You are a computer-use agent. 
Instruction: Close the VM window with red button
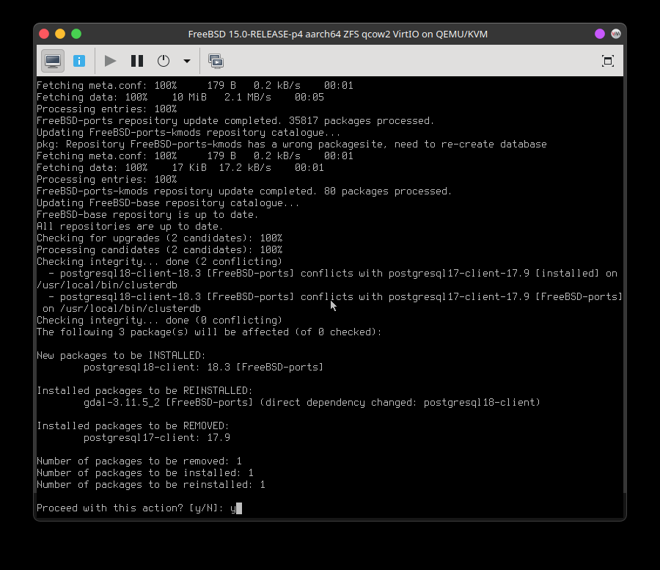coord(44,34)
